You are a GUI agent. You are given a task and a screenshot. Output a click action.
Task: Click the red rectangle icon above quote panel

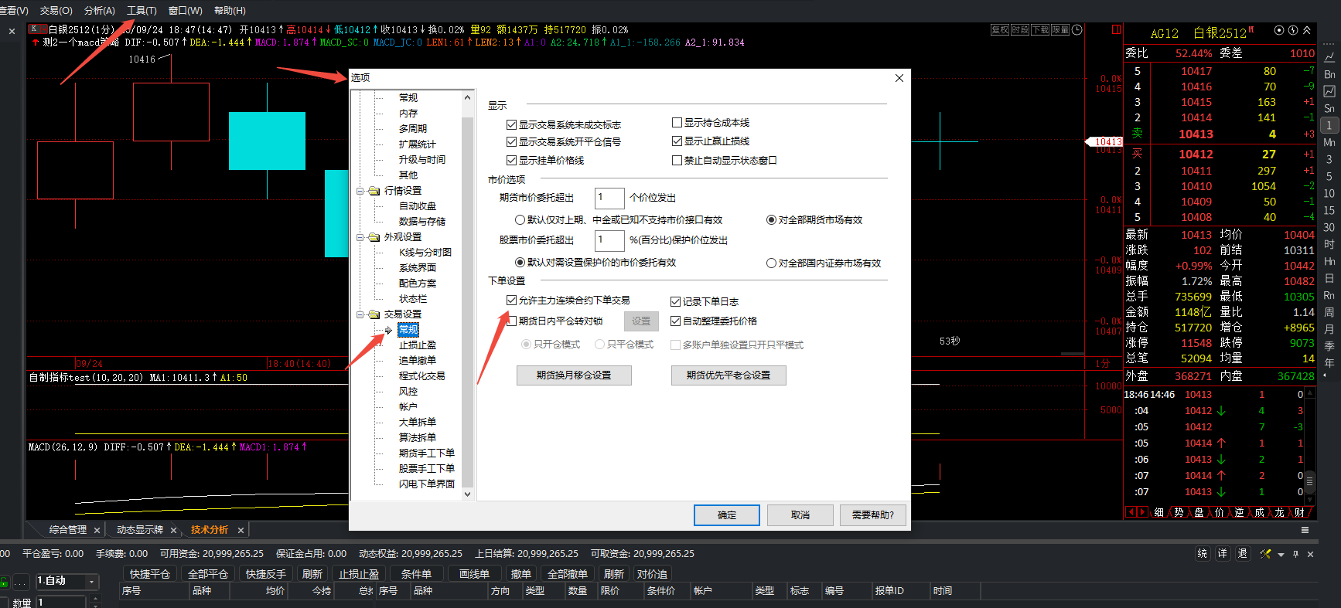(1116, 29)
